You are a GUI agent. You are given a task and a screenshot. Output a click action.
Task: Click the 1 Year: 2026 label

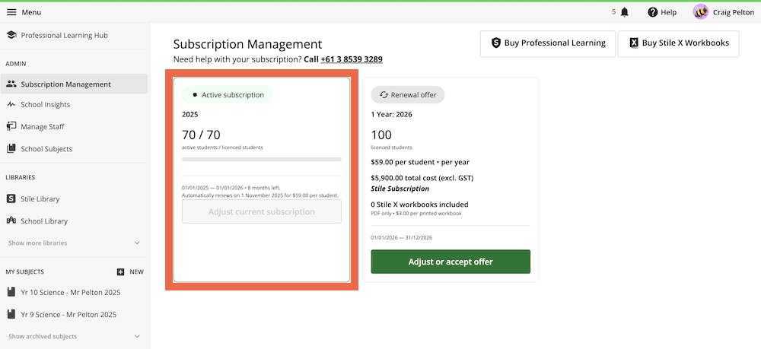391,115
